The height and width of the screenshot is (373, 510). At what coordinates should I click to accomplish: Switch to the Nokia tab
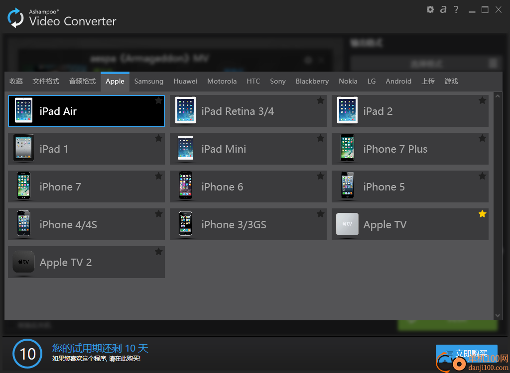click(x=348, y=81)
